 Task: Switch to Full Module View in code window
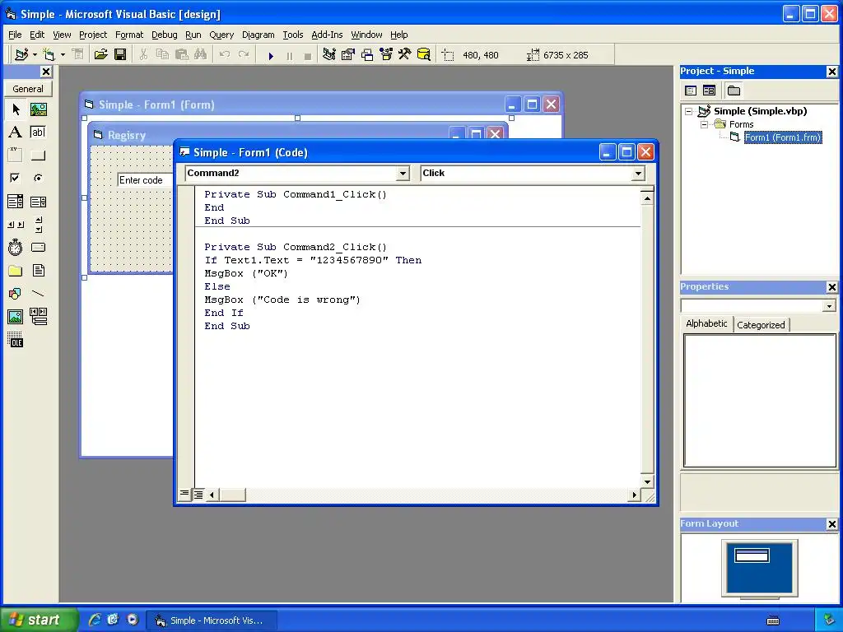pyautogui.click(x=198, y=495)
